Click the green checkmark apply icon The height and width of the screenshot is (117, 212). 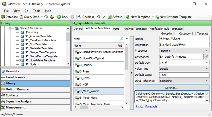(104, 17)
